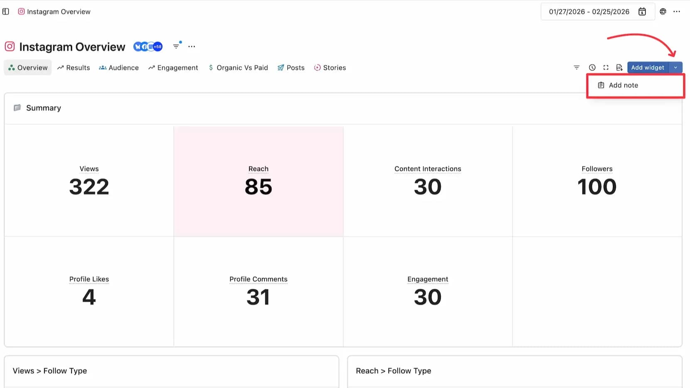The width and height of the screenshot is (690, 388).
Task: Click the date range field
Action: tap(589, 12)
